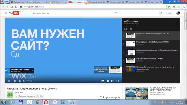Open a new browser tab

pyautogui.click(x=165, y=2)
